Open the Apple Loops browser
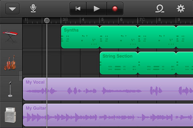The image size is (193, 128). [x=160, y=9]
